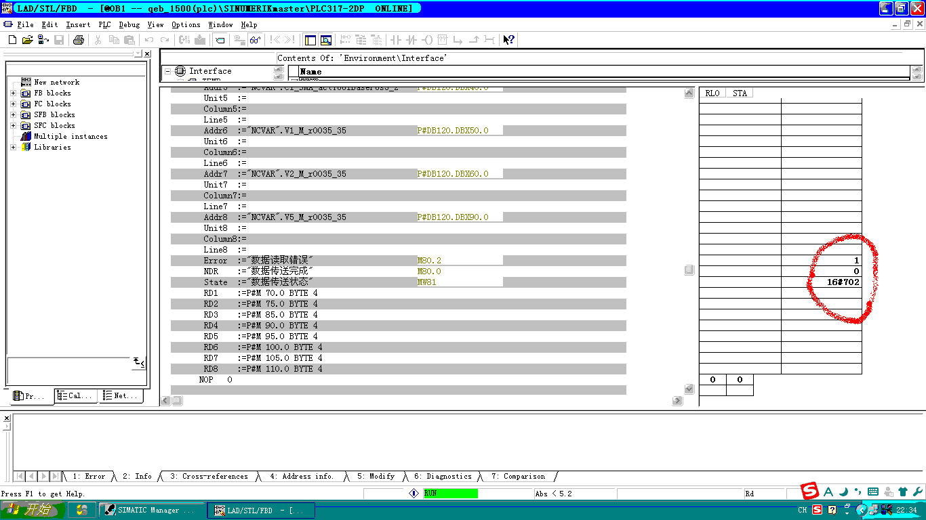Expand the SFC blocks tree node

tap(13, 126)
